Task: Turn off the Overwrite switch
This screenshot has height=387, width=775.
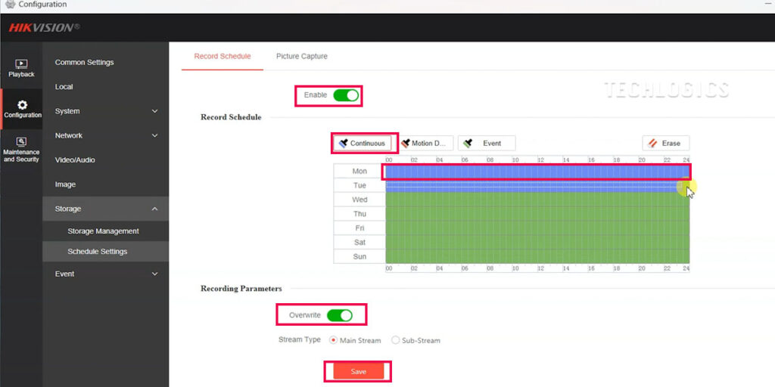Action: click(340, 315)
